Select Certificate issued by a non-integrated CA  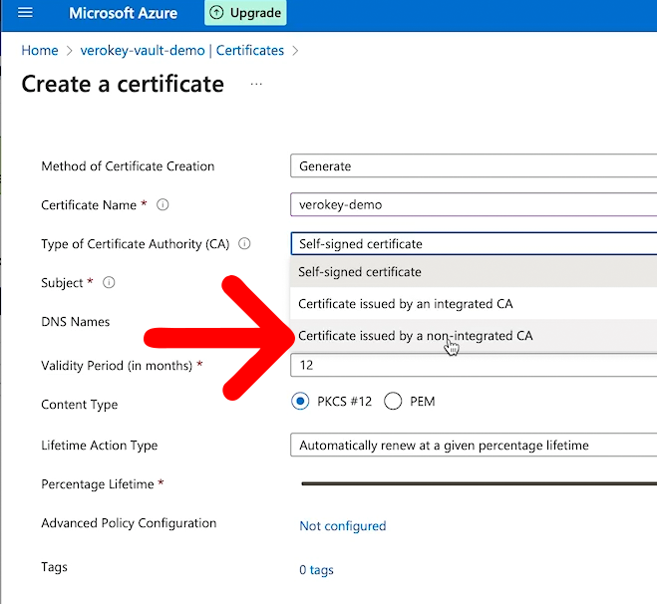point(416,336)
